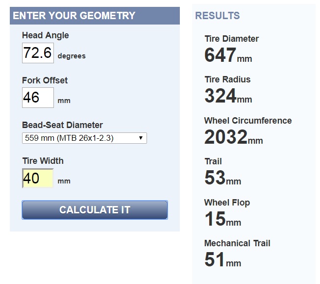Click the Wheel Circumference 2032 value

[226, 137]
